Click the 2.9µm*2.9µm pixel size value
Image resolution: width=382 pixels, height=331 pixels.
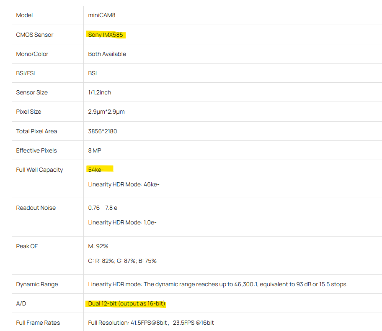tap(106, 112)
